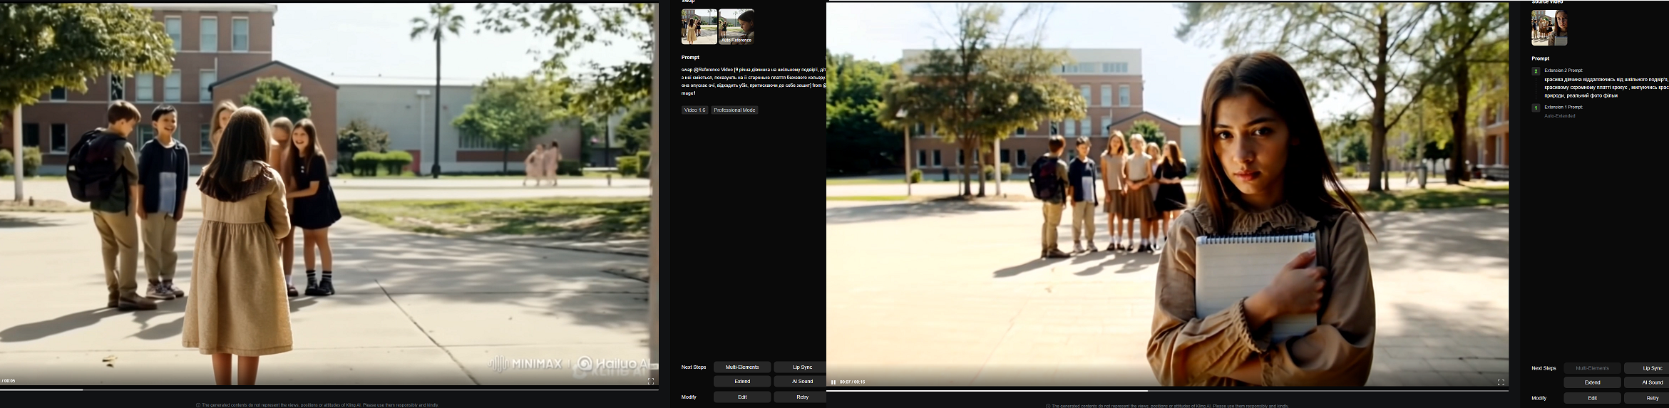Click AI Sound in the left panel
Viewport: 1669px width, 408px height.
click(x=802, y=382)
